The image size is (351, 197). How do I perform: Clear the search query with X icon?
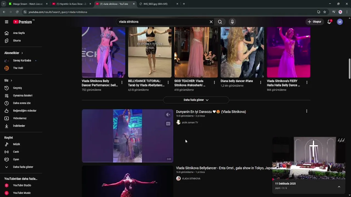(x=211, y=22)
